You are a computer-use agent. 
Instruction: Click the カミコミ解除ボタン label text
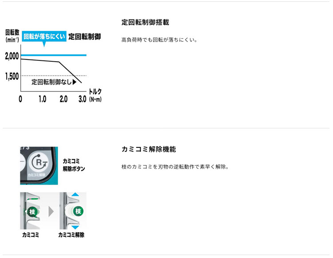click(x=74, y=165)
